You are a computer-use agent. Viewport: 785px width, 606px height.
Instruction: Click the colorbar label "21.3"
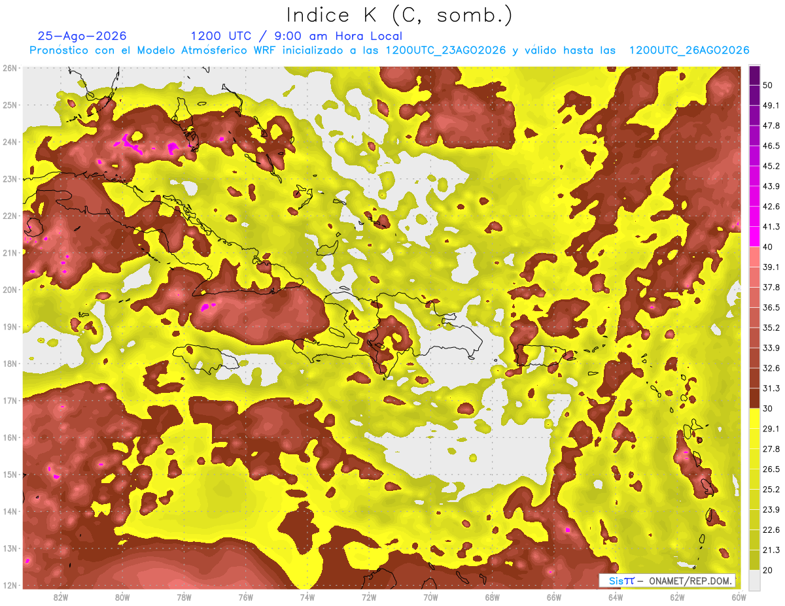pyautogui.click(x=771, y=550)
